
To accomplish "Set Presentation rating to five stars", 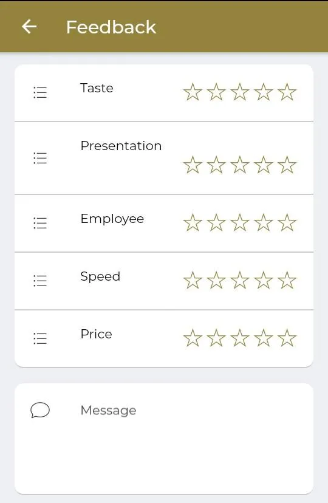I will tap(287, 165).
